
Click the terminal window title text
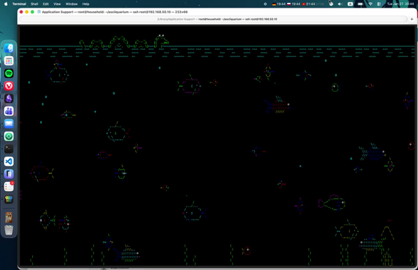tap(115, 12)
